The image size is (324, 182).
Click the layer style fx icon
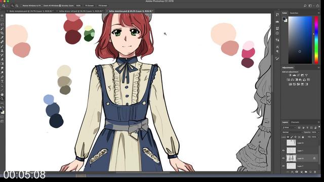[x=293, y=172]
